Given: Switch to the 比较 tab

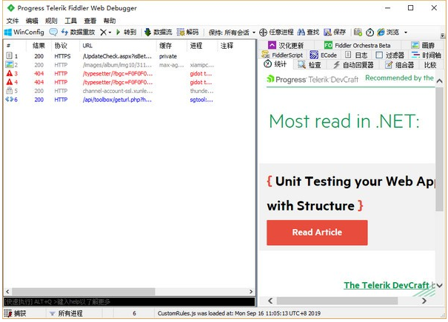Looking at the screenshot, I should pos(430,65).
